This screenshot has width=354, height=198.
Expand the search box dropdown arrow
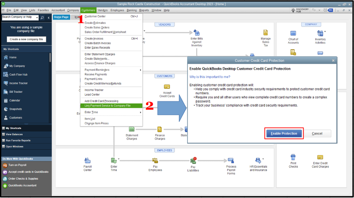(37, 18)
